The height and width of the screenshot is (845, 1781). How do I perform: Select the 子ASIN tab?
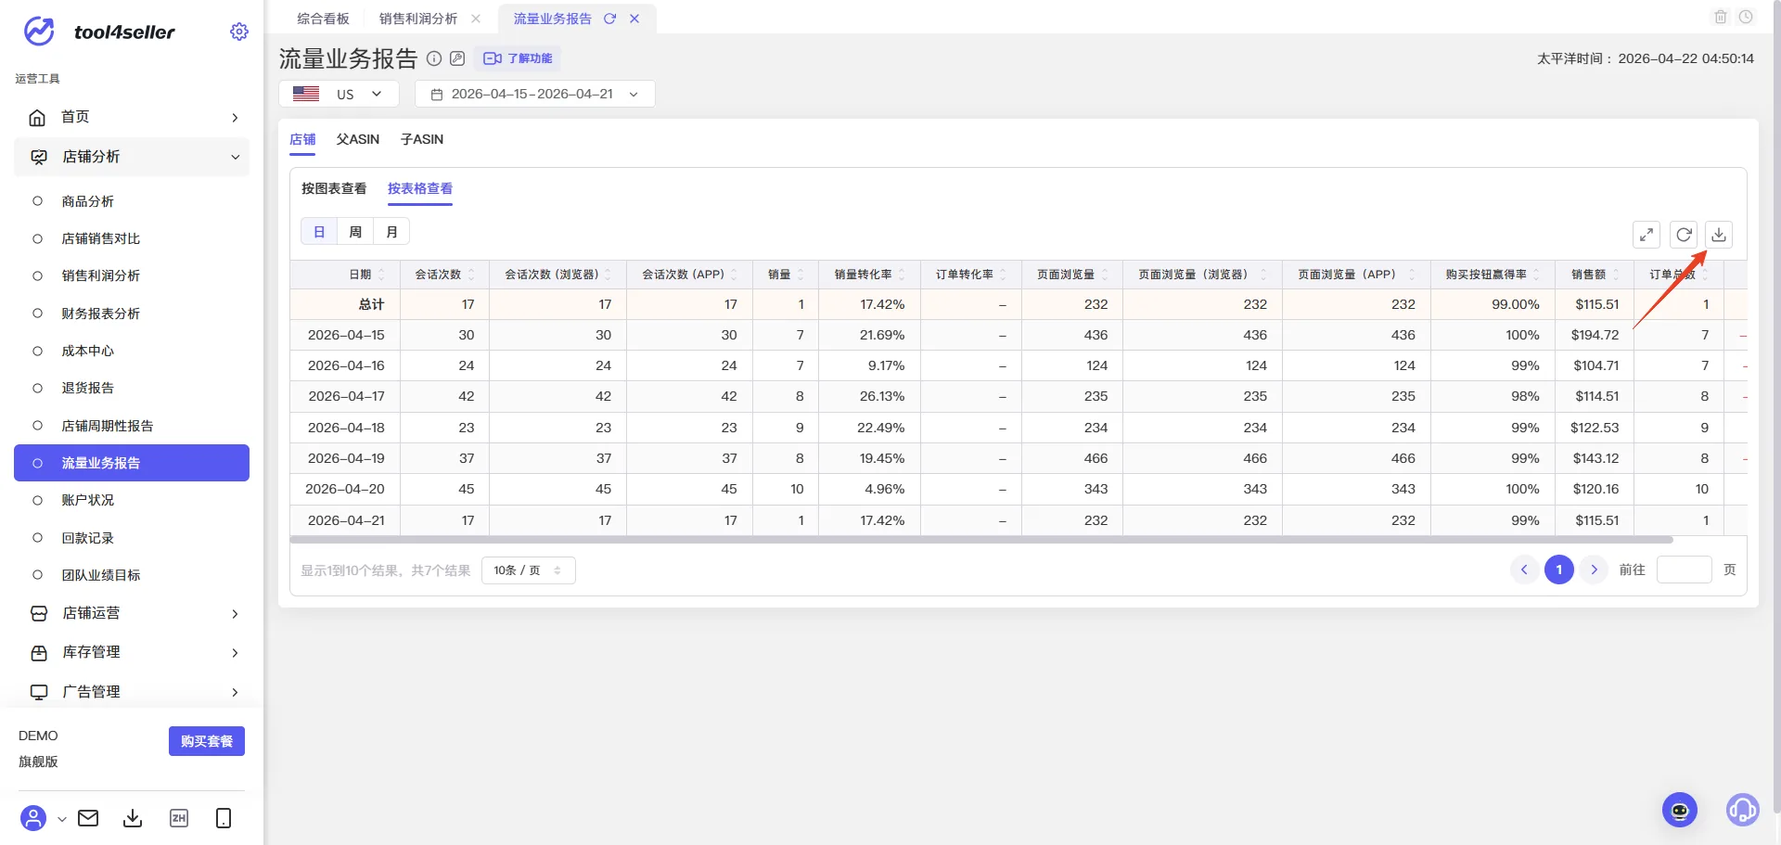coord(422,139)
